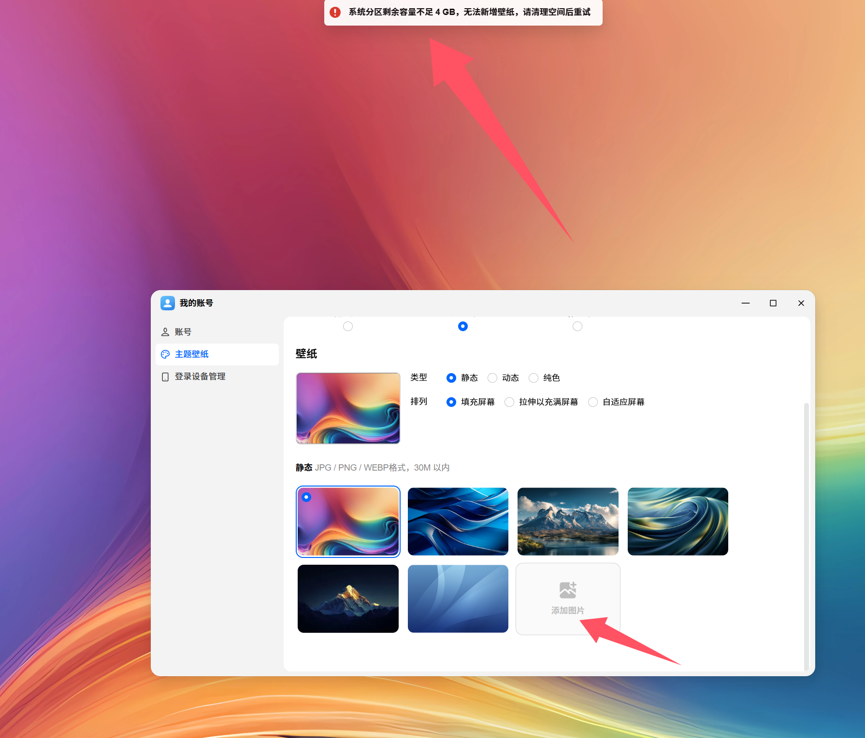This screenshot has width=865, height=738.
Task: Click the 类型 label
Action: click(x=419, y=377)
